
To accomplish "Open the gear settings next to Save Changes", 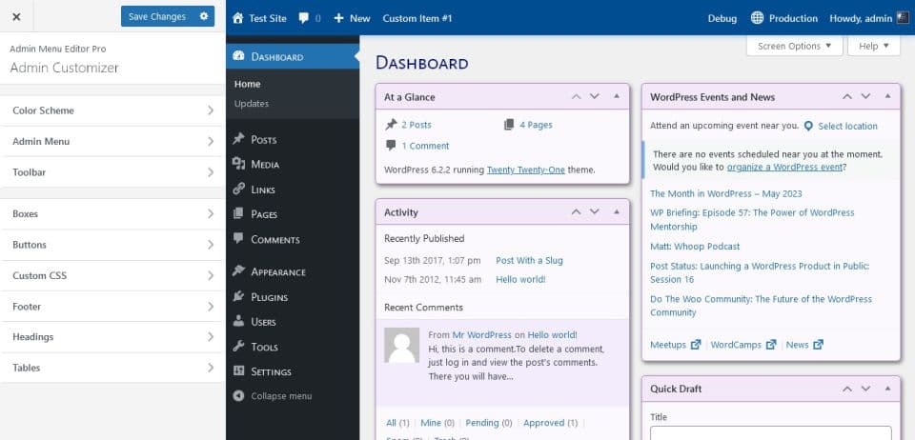I will [204, 16].
